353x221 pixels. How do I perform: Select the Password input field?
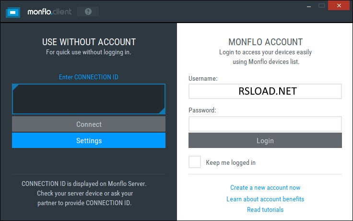coord(265,124)
